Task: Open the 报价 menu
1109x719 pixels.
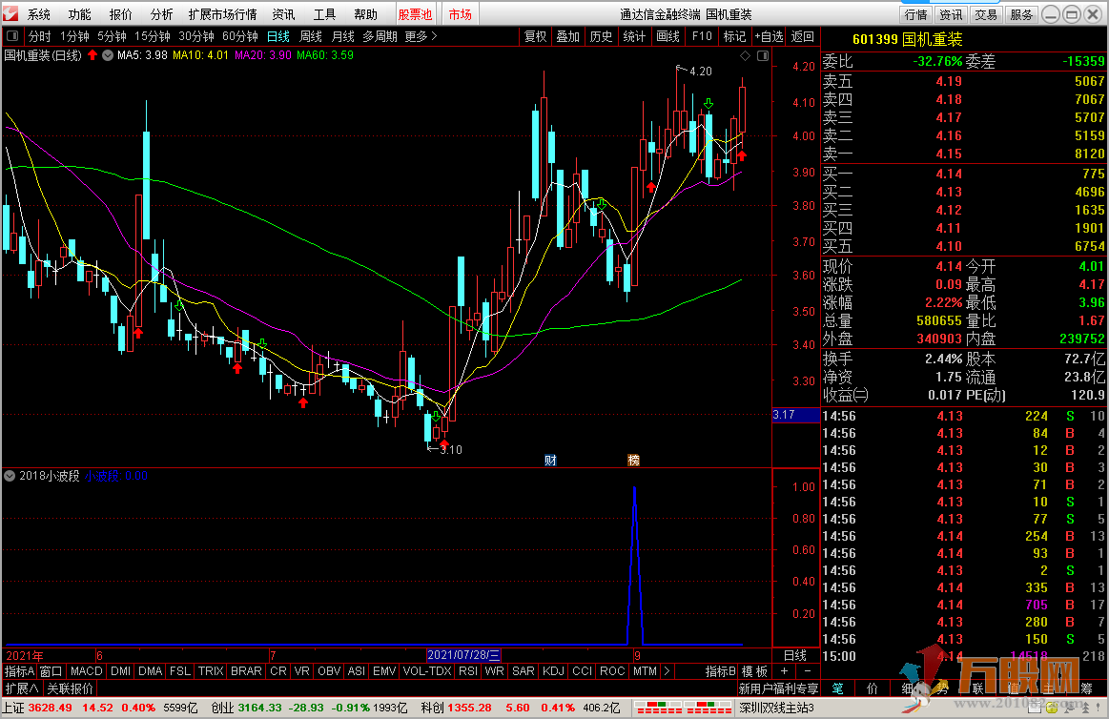Action: point(121,14)
